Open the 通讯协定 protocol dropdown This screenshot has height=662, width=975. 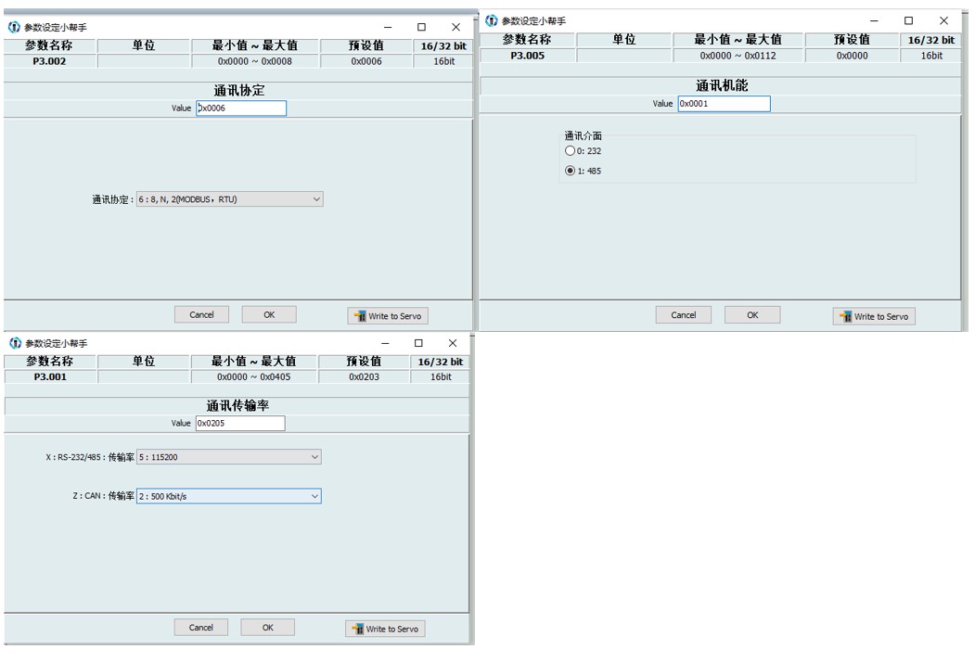[x=229, y=199]
